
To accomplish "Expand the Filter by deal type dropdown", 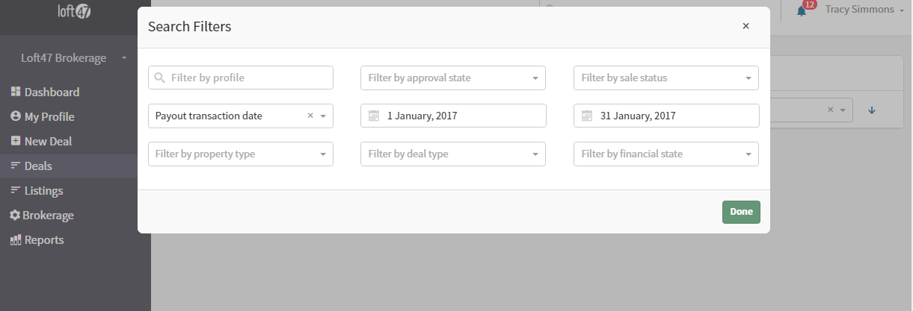I will (x=453, y=154).
